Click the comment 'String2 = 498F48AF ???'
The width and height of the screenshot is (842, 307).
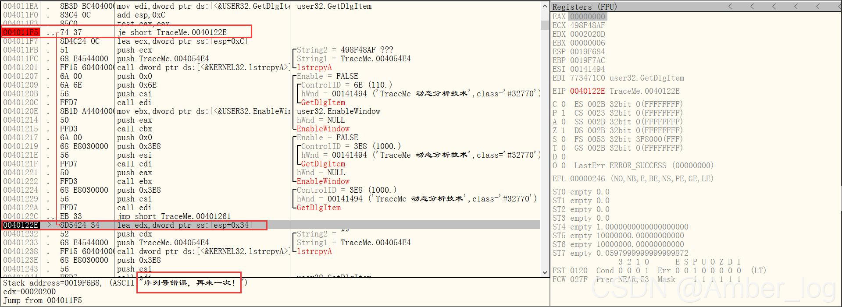point(345,50)
